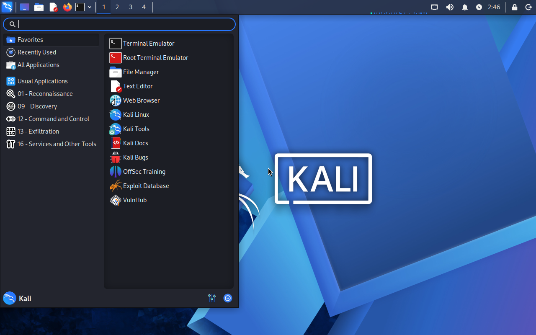Click the application search field
536x335 pixels.
pos(126,24)
